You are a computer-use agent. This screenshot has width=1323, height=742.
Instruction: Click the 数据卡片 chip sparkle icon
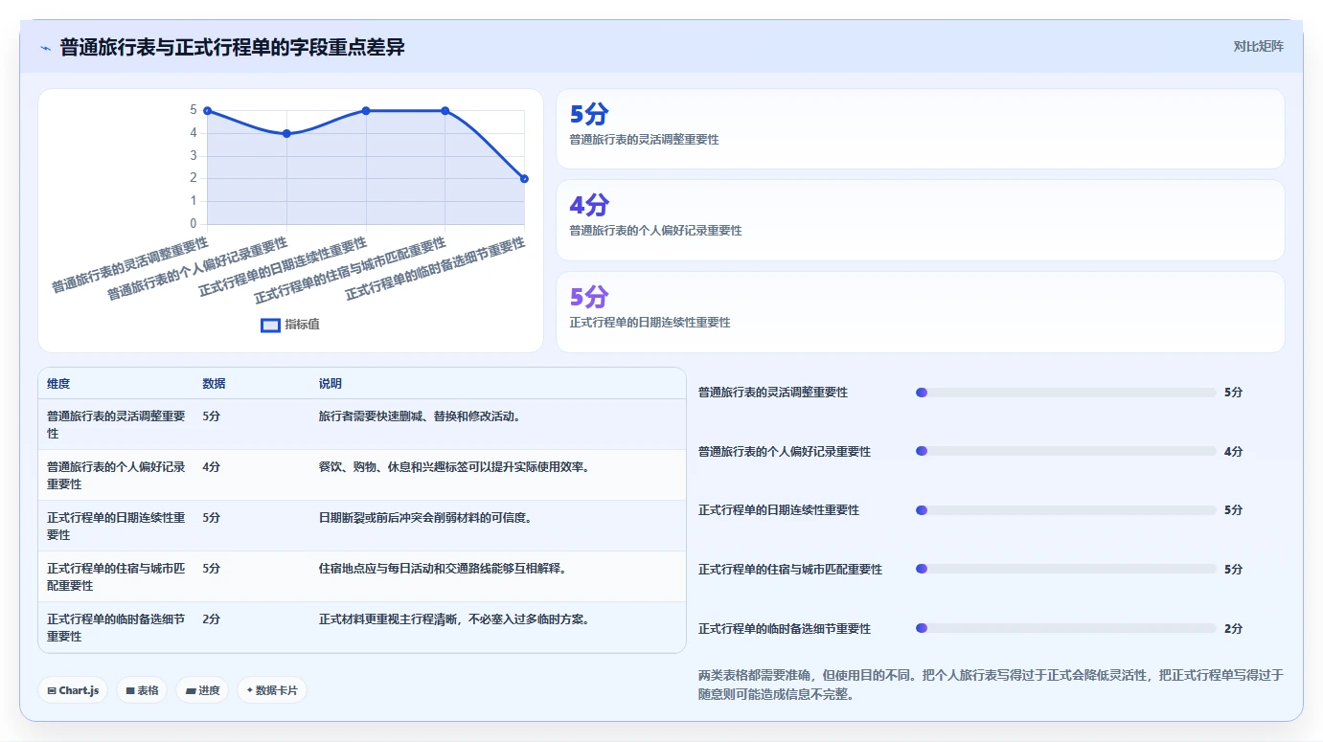click(250, 690)
